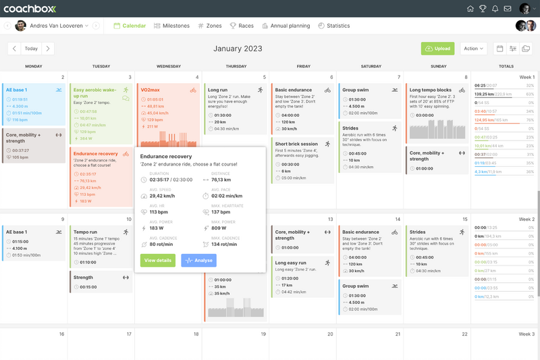Open the Action dropdown menu
The height and width of the screenshot is (360, 540).
pos(473,49)
